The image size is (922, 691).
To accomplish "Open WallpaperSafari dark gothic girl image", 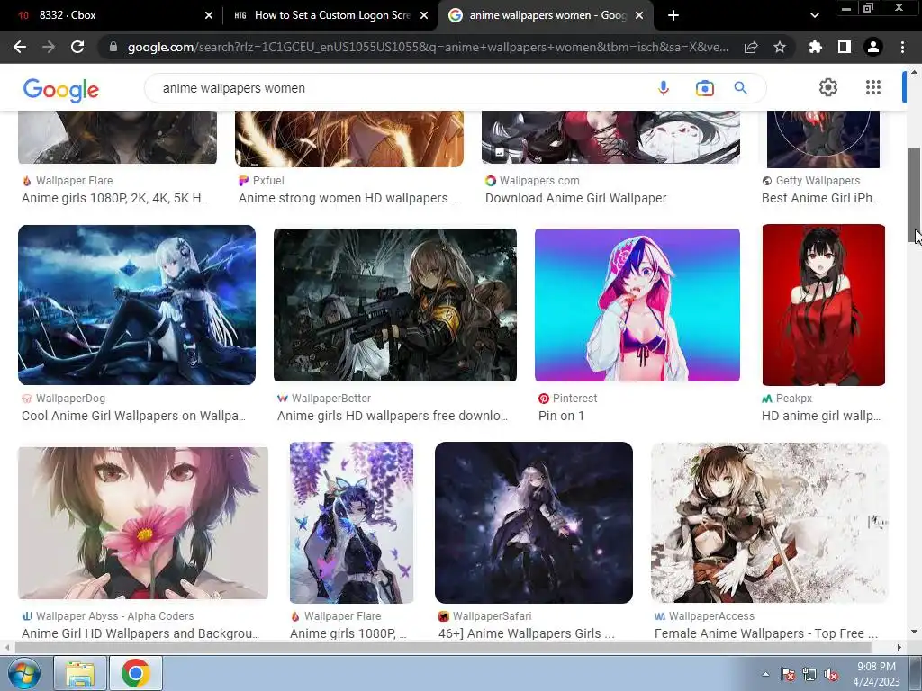I will (x=534, y=523).
